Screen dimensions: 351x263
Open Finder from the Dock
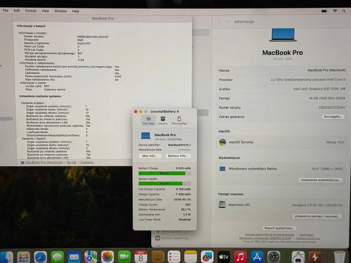pyautogui.click(x=7, y=257)
